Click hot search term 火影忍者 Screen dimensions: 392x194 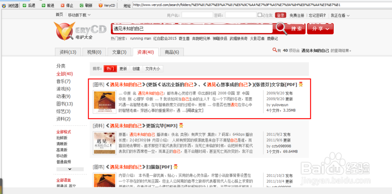click(x=257, y=39)
